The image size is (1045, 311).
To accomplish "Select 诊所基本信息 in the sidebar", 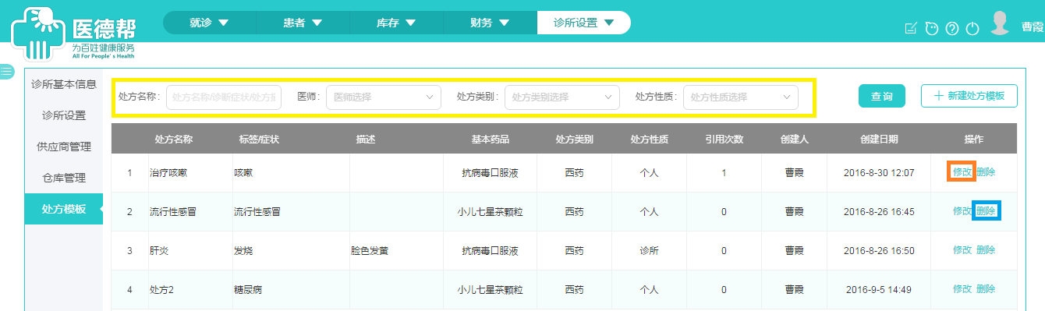I will tap(64, 84).
